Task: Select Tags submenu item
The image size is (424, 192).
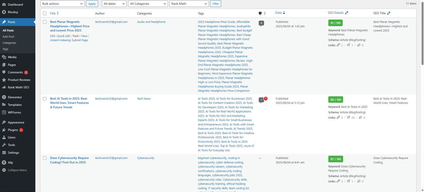Action: [x=5, y=49]
